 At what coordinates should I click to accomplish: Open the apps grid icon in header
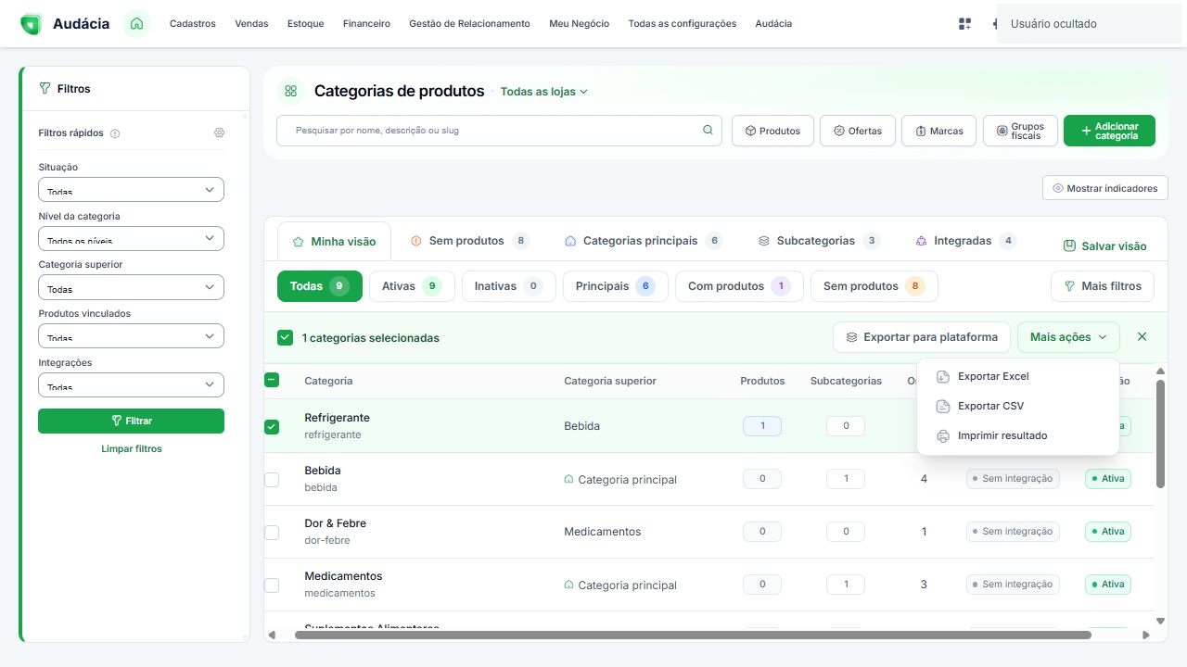point(964,24)
